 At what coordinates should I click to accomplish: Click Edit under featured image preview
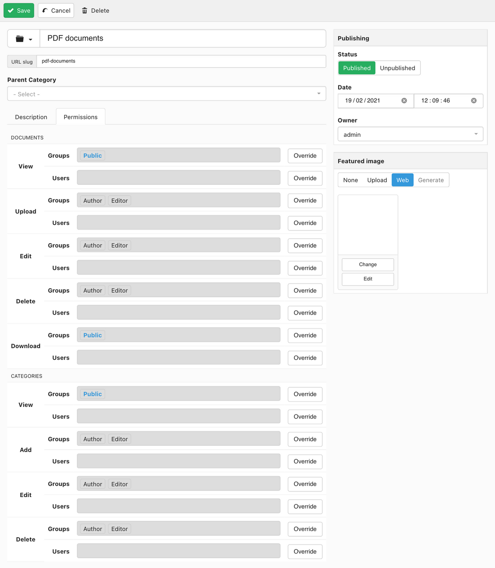click(368, 279)
